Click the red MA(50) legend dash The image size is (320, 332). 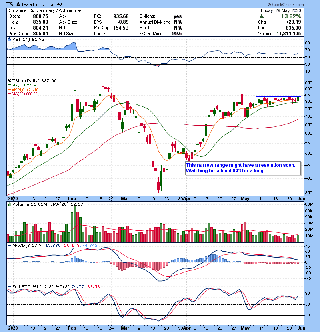point(9,94)
